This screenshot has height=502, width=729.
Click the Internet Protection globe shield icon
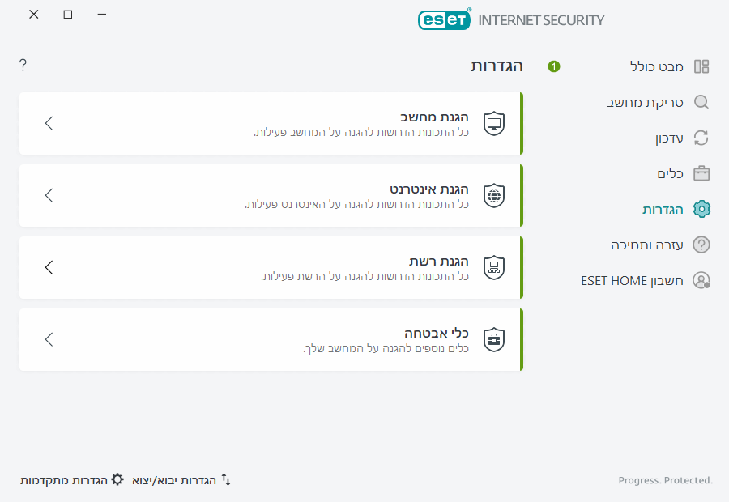click(494, 195)
